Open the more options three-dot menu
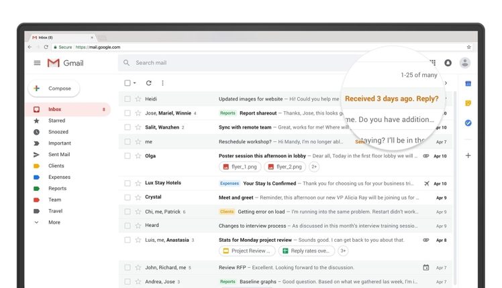The height and width of the screenshot is (288, 502). pos(162,83)
